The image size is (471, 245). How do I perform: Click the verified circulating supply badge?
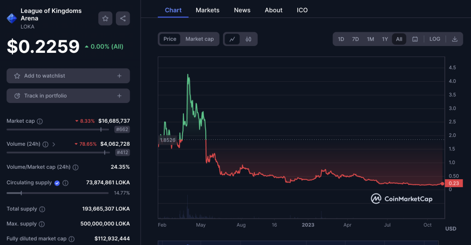coord(57,183)
